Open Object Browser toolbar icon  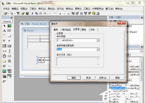86,14
